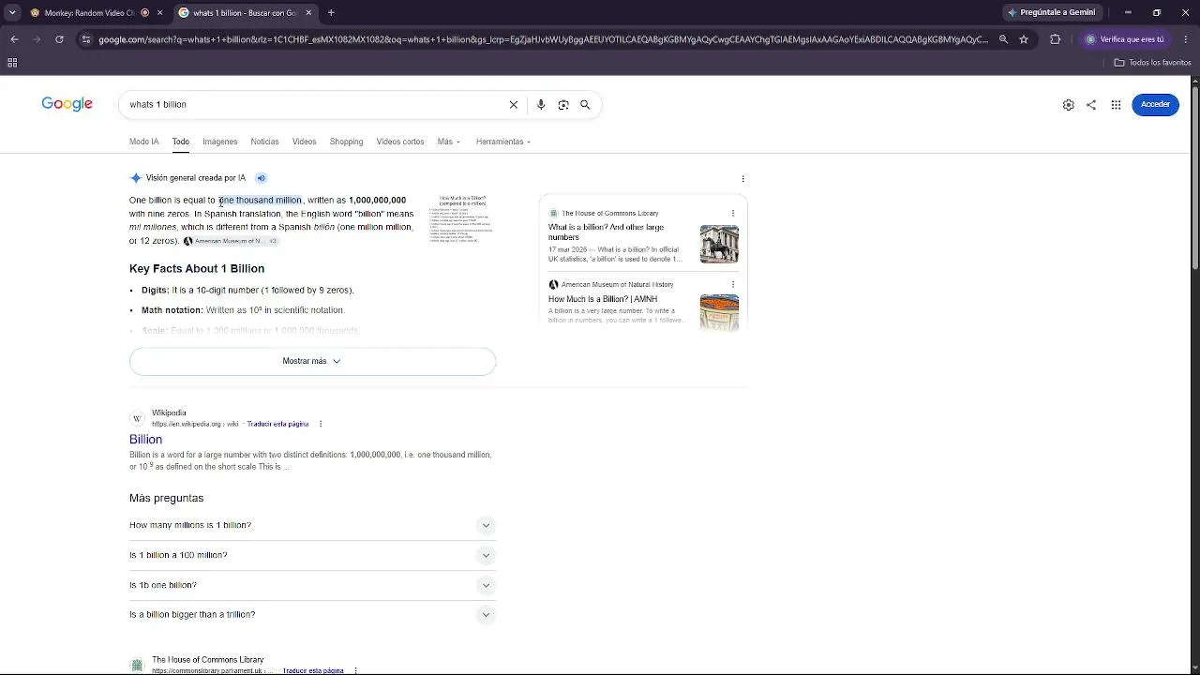1200x675 pixels.
Task: Open the 'Herramientas' tools dropdown
Action: (x=503, y=142)
